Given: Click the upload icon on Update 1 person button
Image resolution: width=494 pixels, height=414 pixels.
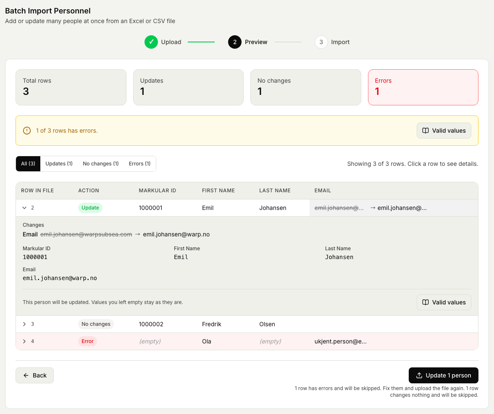Looking at the screenshot, I should click(x=419, y=375).
